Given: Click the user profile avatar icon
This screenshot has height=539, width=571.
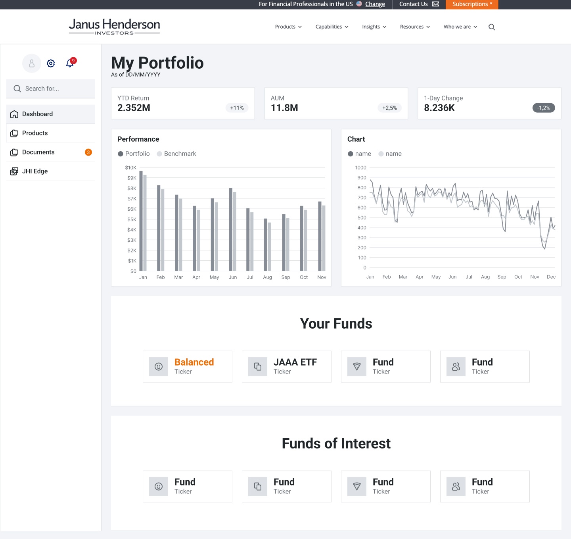Looking at the screenshot, I should pyautogui.click(x=32, y=64).
